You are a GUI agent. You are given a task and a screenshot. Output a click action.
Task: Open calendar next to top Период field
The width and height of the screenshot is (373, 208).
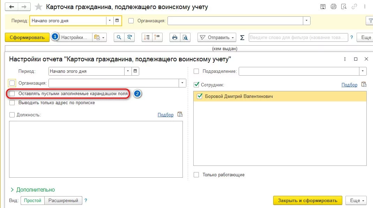pyautogui.click(x=117, y=21)
